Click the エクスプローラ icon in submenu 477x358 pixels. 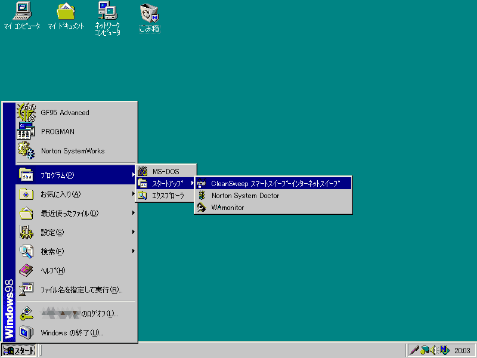tap(143, 196)
